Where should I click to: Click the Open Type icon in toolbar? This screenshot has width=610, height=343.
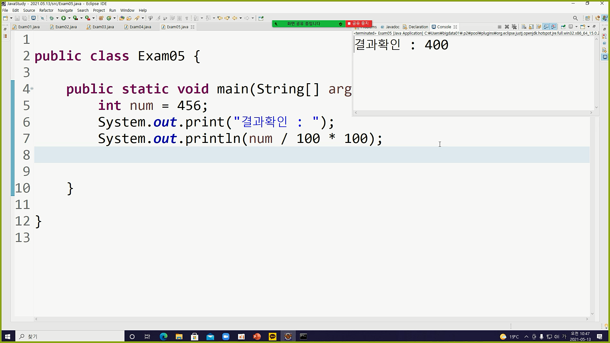point(122,18)
